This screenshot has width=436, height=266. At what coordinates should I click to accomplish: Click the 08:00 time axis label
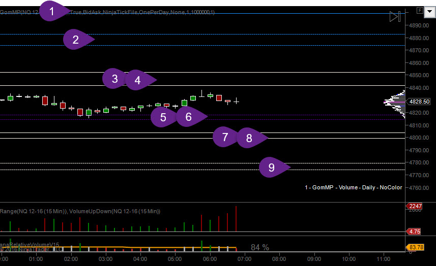(x=279, y=259)
